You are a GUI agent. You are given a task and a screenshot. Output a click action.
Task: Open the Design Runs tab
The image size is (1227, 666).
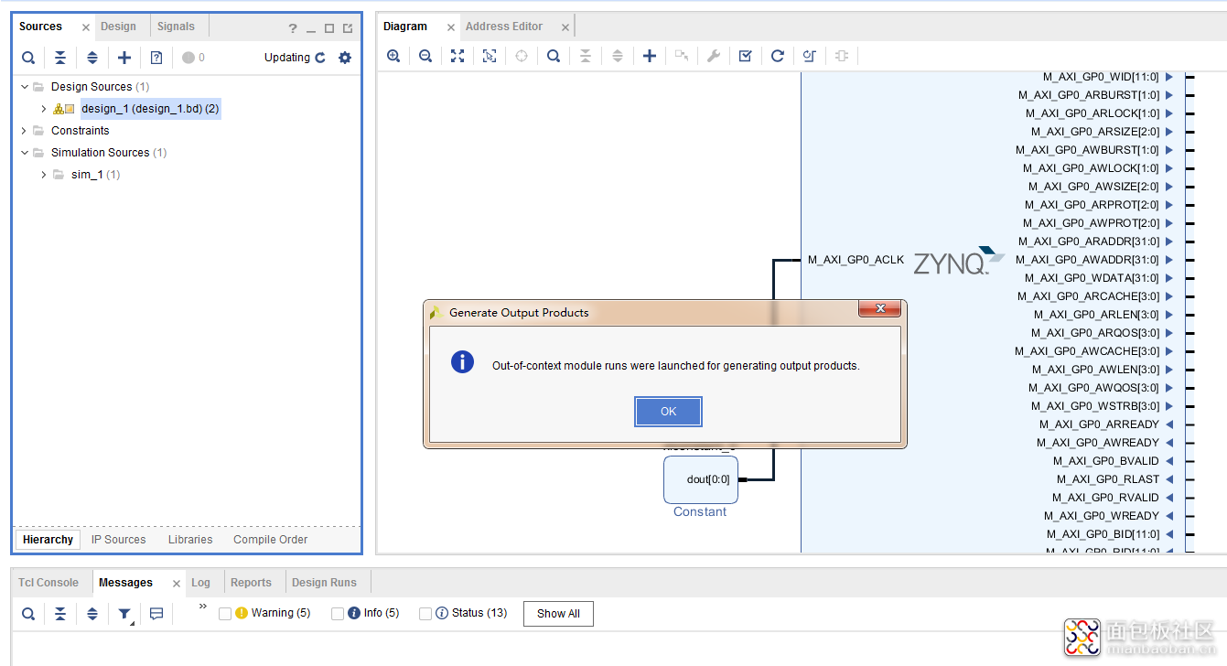tap(324, 583)
